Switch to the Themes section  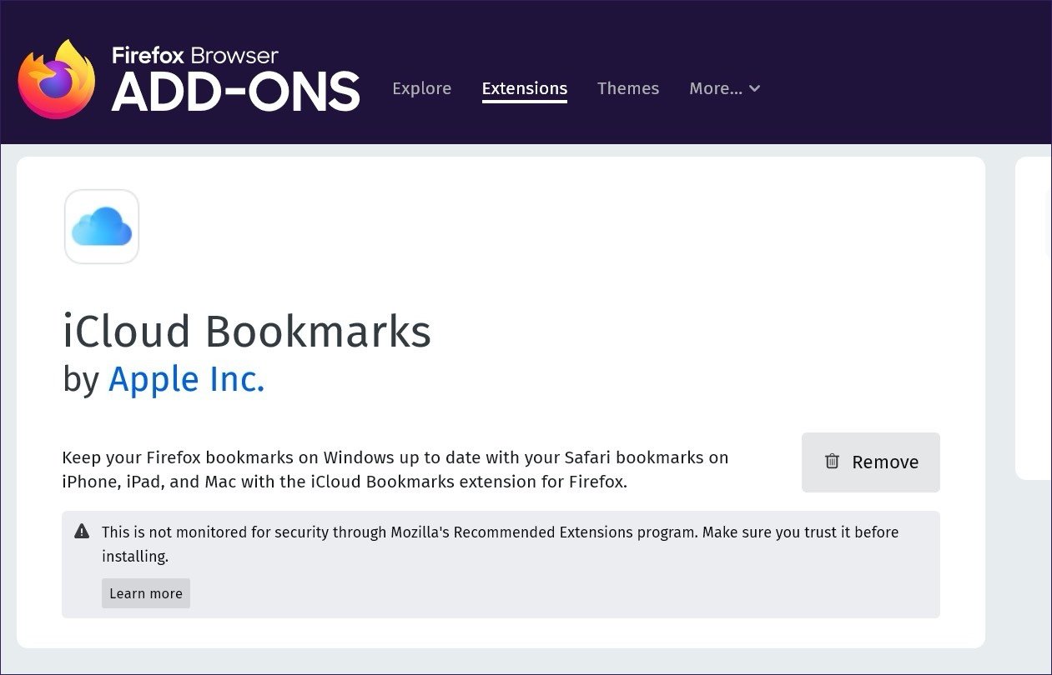627,88
